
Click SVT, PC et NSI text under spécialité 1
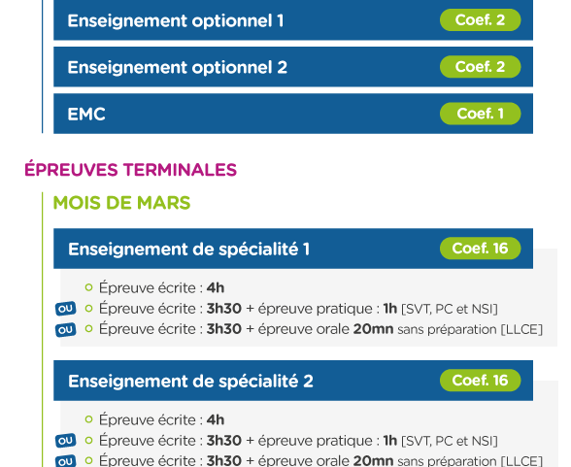click(x=450, y=309)
